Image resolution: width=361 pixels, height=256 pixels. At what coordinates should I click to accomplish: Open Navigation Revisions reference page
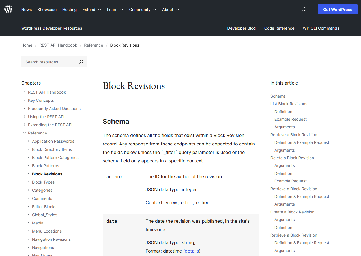pyautogui.click(x=51, y=239)
